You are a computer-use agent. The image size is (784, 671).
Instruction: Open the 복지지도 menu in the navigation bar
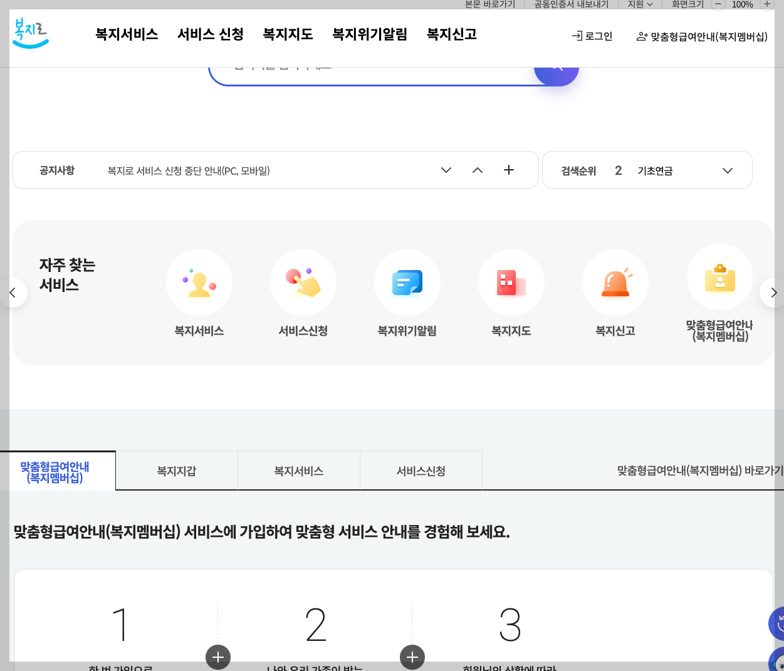pyautogui.click(x=288, y=35)
